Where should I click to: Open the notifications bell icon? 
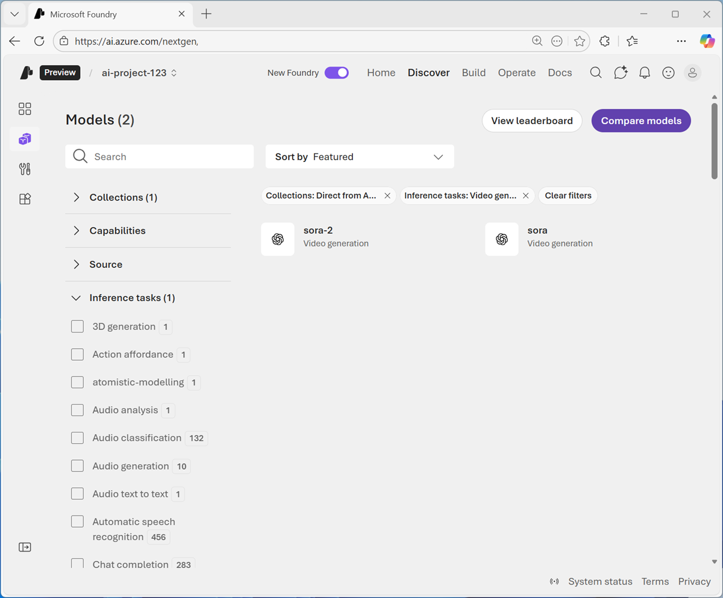tap(644, 73)
